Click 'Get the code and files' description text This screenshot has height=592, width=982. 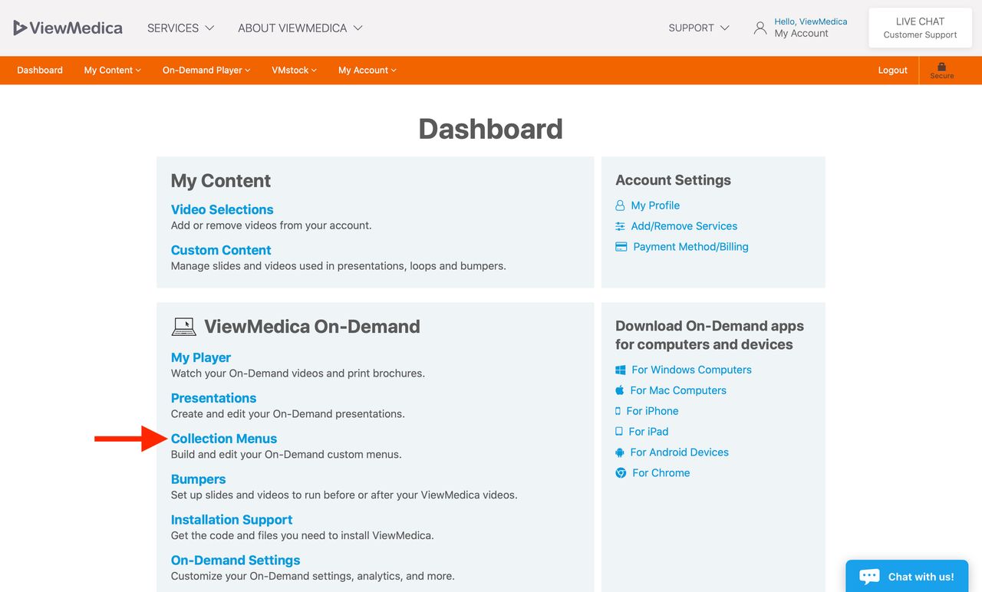(x=302, y=535)
